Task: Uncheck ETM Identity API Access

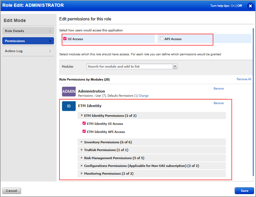Action: [84, 131]
